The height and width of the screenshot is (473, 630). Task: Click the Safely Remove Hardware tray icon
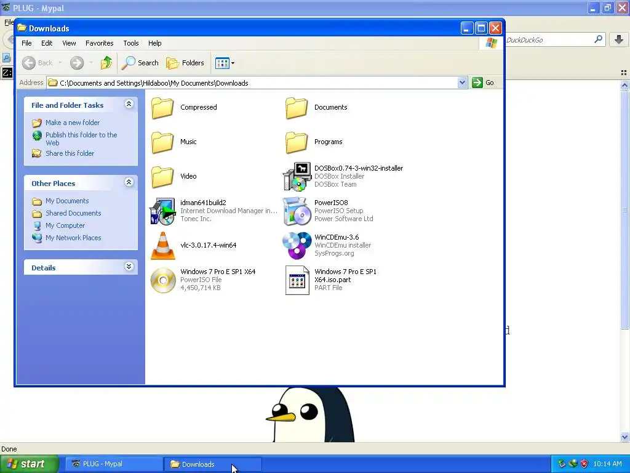(562, 464)
